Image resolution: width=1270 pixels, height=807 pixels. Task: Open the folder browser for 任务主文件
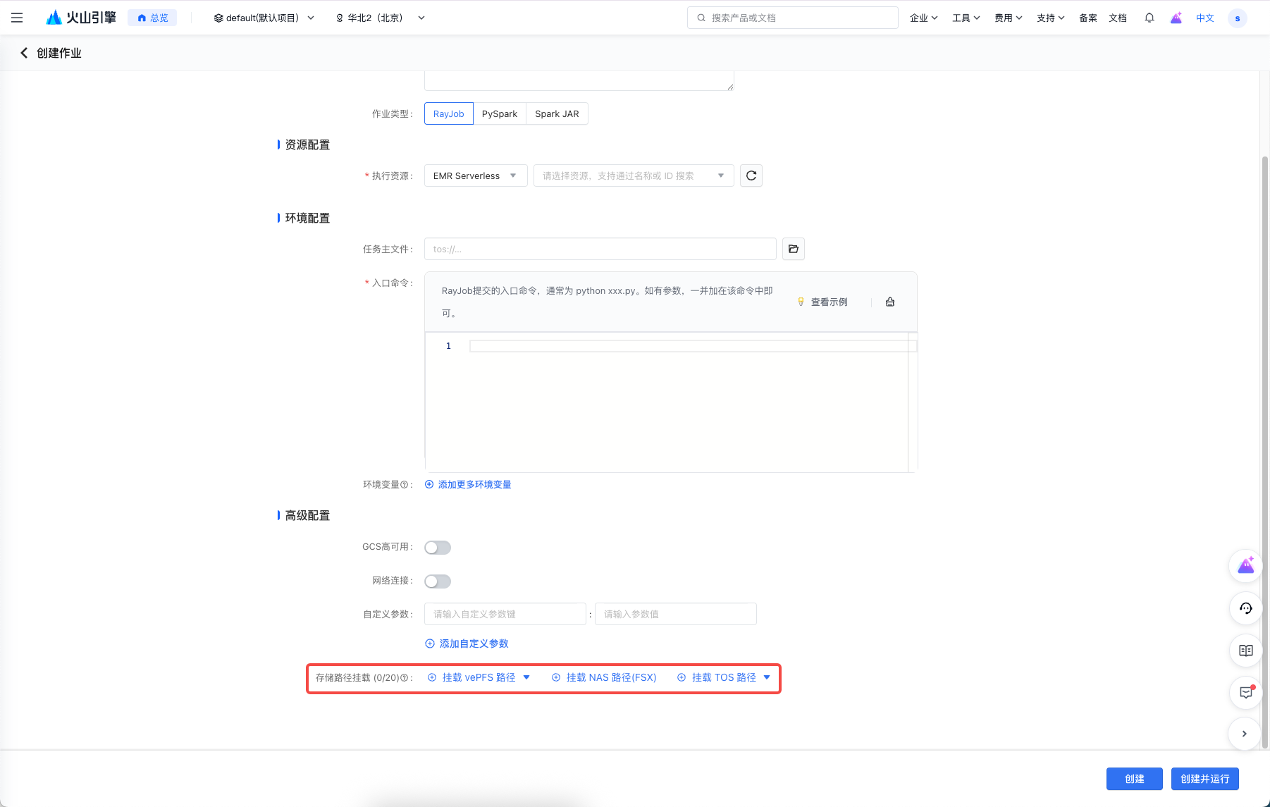[793, 249]
